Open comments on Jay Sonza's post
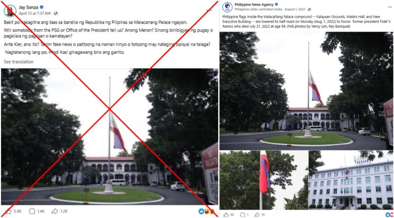Viewport: 394px width, 218px height. click(x=32, y=211)
